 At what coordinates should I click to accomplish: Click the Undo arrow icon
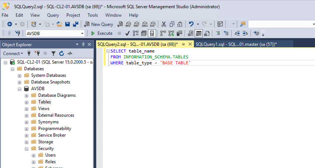click(x=191, y=24)
